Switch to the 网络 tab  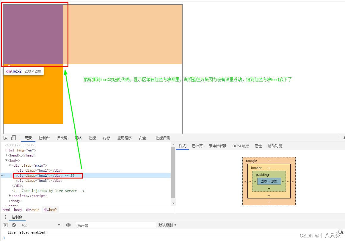(x=78, y=138)
